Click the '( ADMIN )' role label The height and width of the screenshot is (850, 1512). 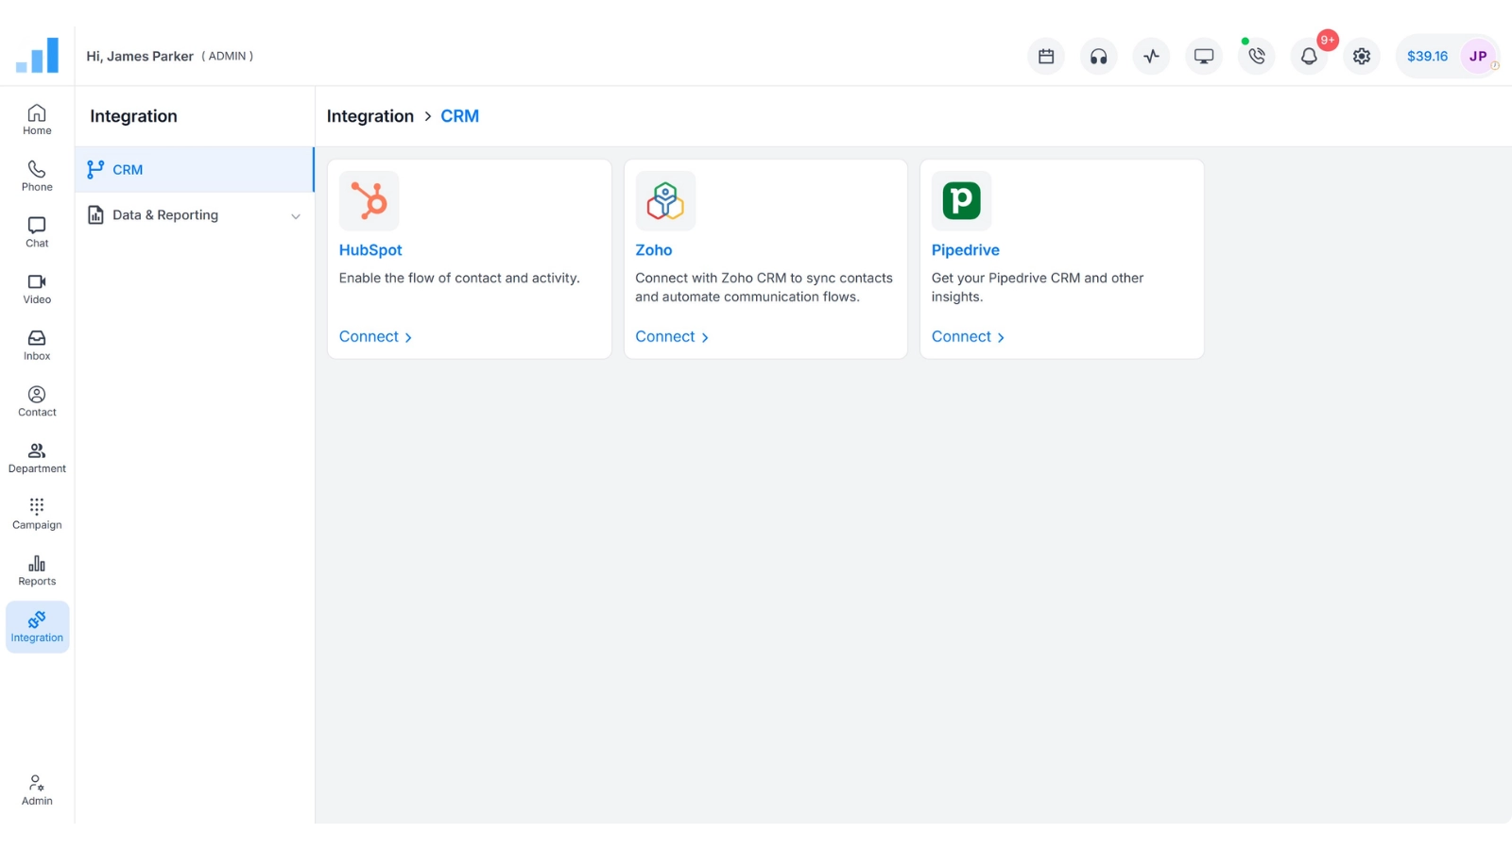point(228,56)
